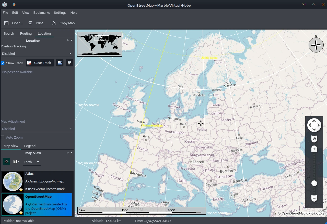This screenshot has height=224, width=327.
Task: Click the Paris label on the map
Action: pyautogui.click(x=147, y=137)
